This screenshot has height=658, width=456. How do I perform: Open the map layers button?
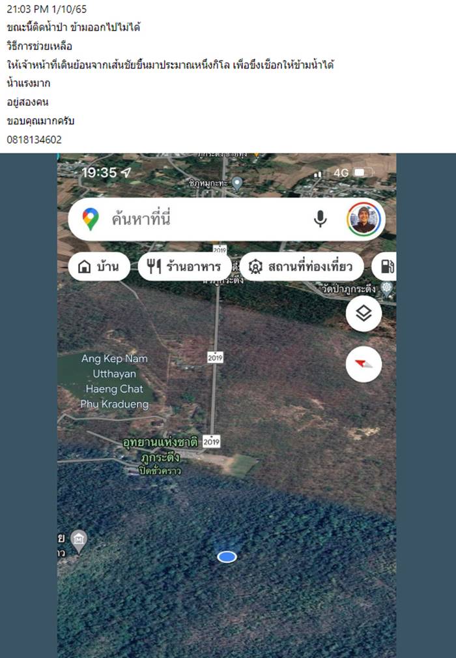(363, 313)
